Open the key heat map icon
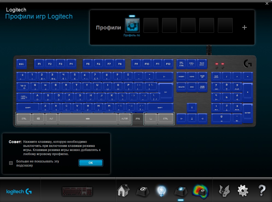This screenshot has width=272, height=202. (x=200, y=192)
